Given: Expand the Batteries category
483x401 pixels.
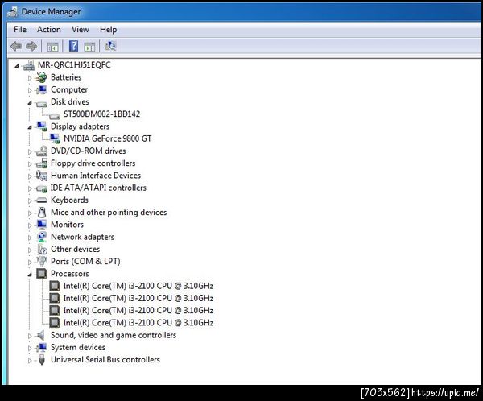Looking at the screenshot, I should (30, 78).
